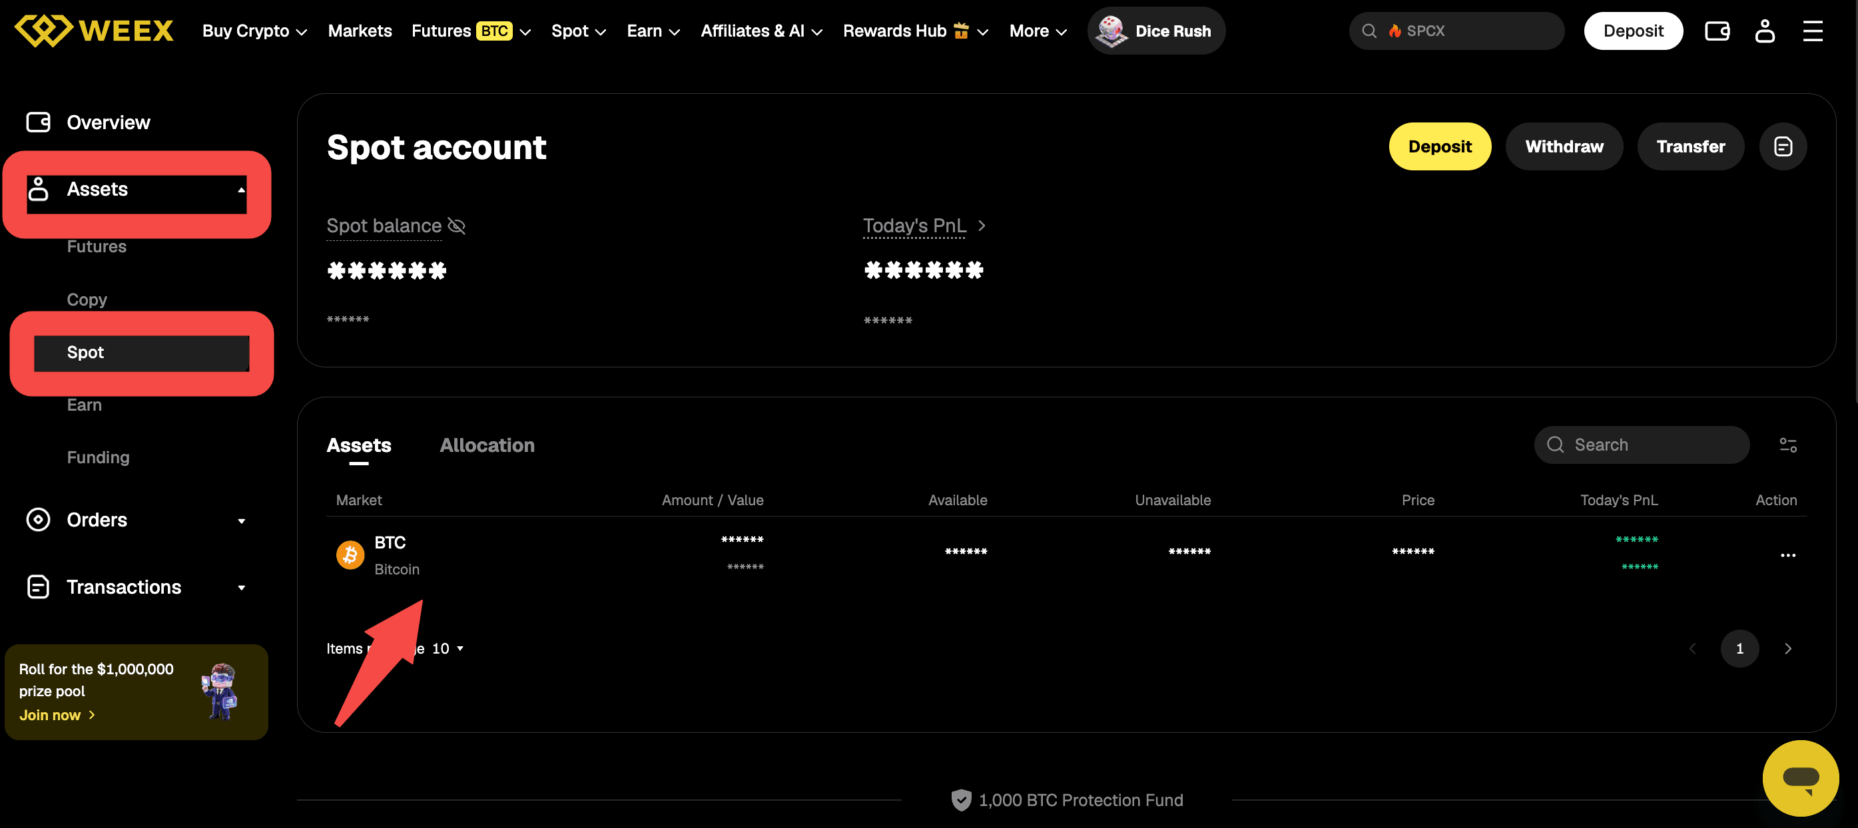Click the three-dot action menu for BTC
Viewport: 1858px width, 828px height.
[x=1787, y=555]
